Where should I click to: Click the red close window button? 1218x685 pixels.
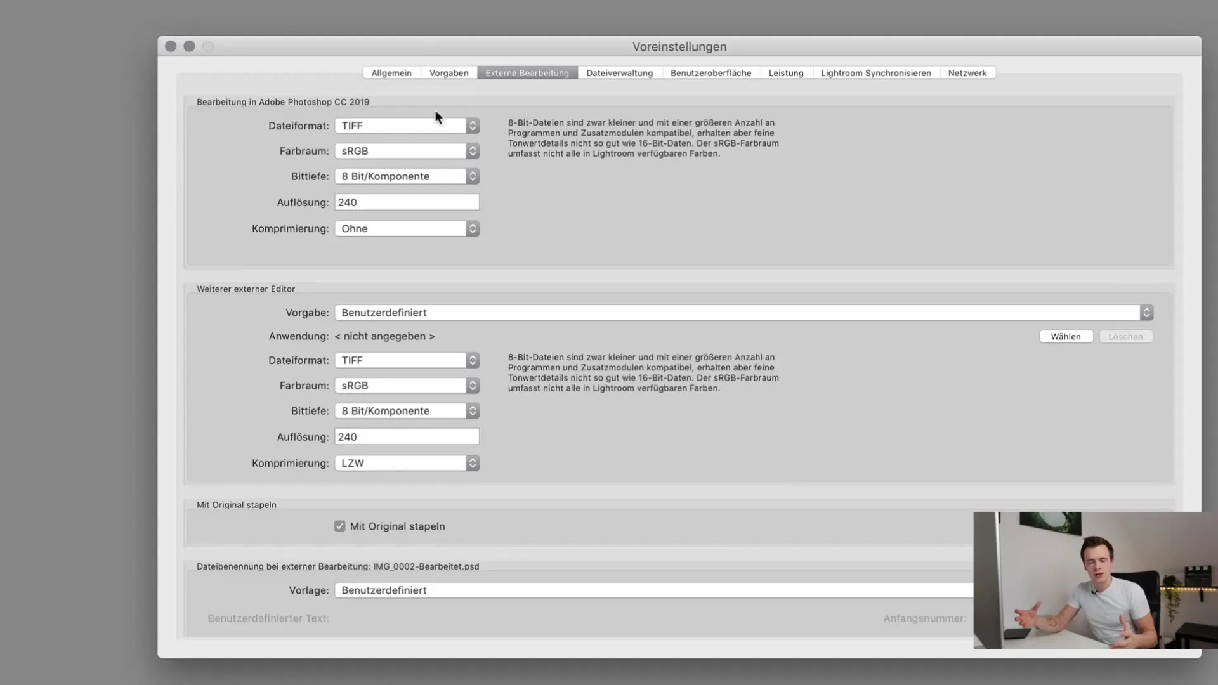171,46
